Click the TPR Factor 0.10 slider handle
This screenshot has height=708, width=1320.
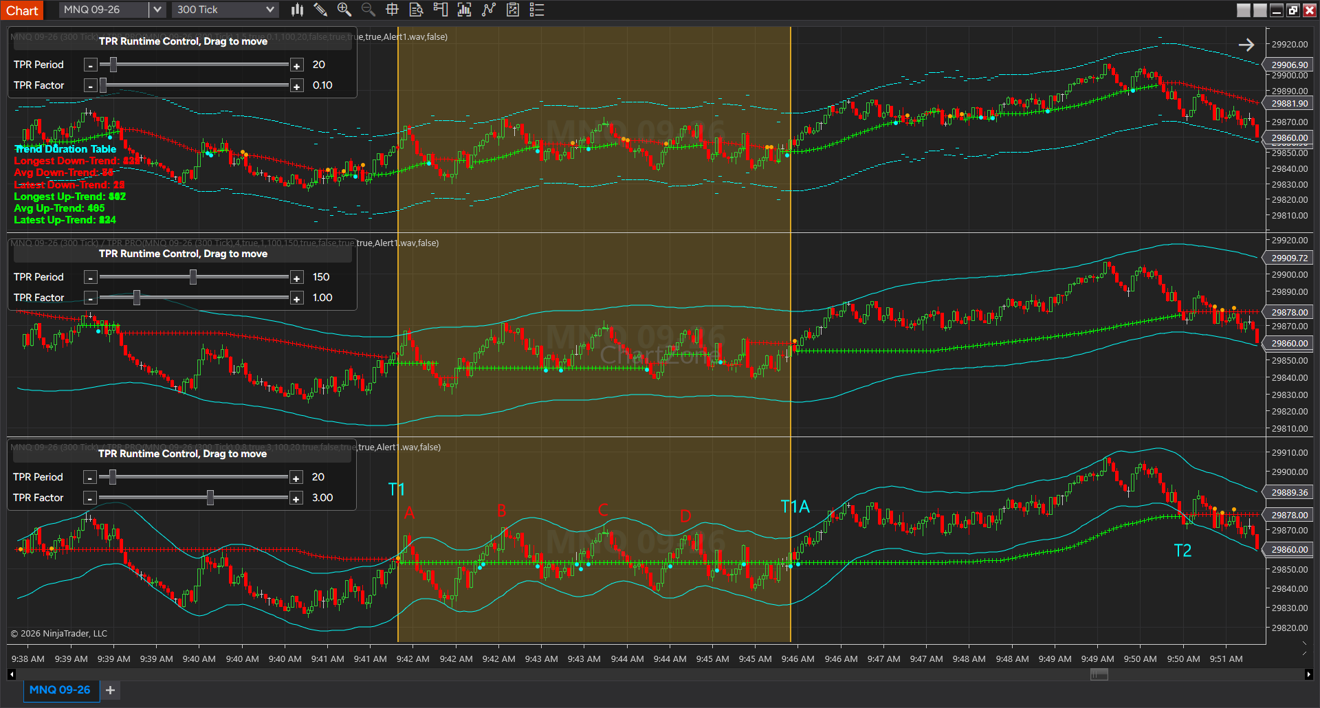point(103,85)
